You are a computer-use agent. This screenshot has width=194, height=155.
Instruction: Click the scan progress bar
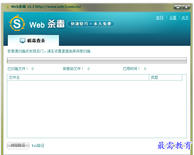coord(97,61)
